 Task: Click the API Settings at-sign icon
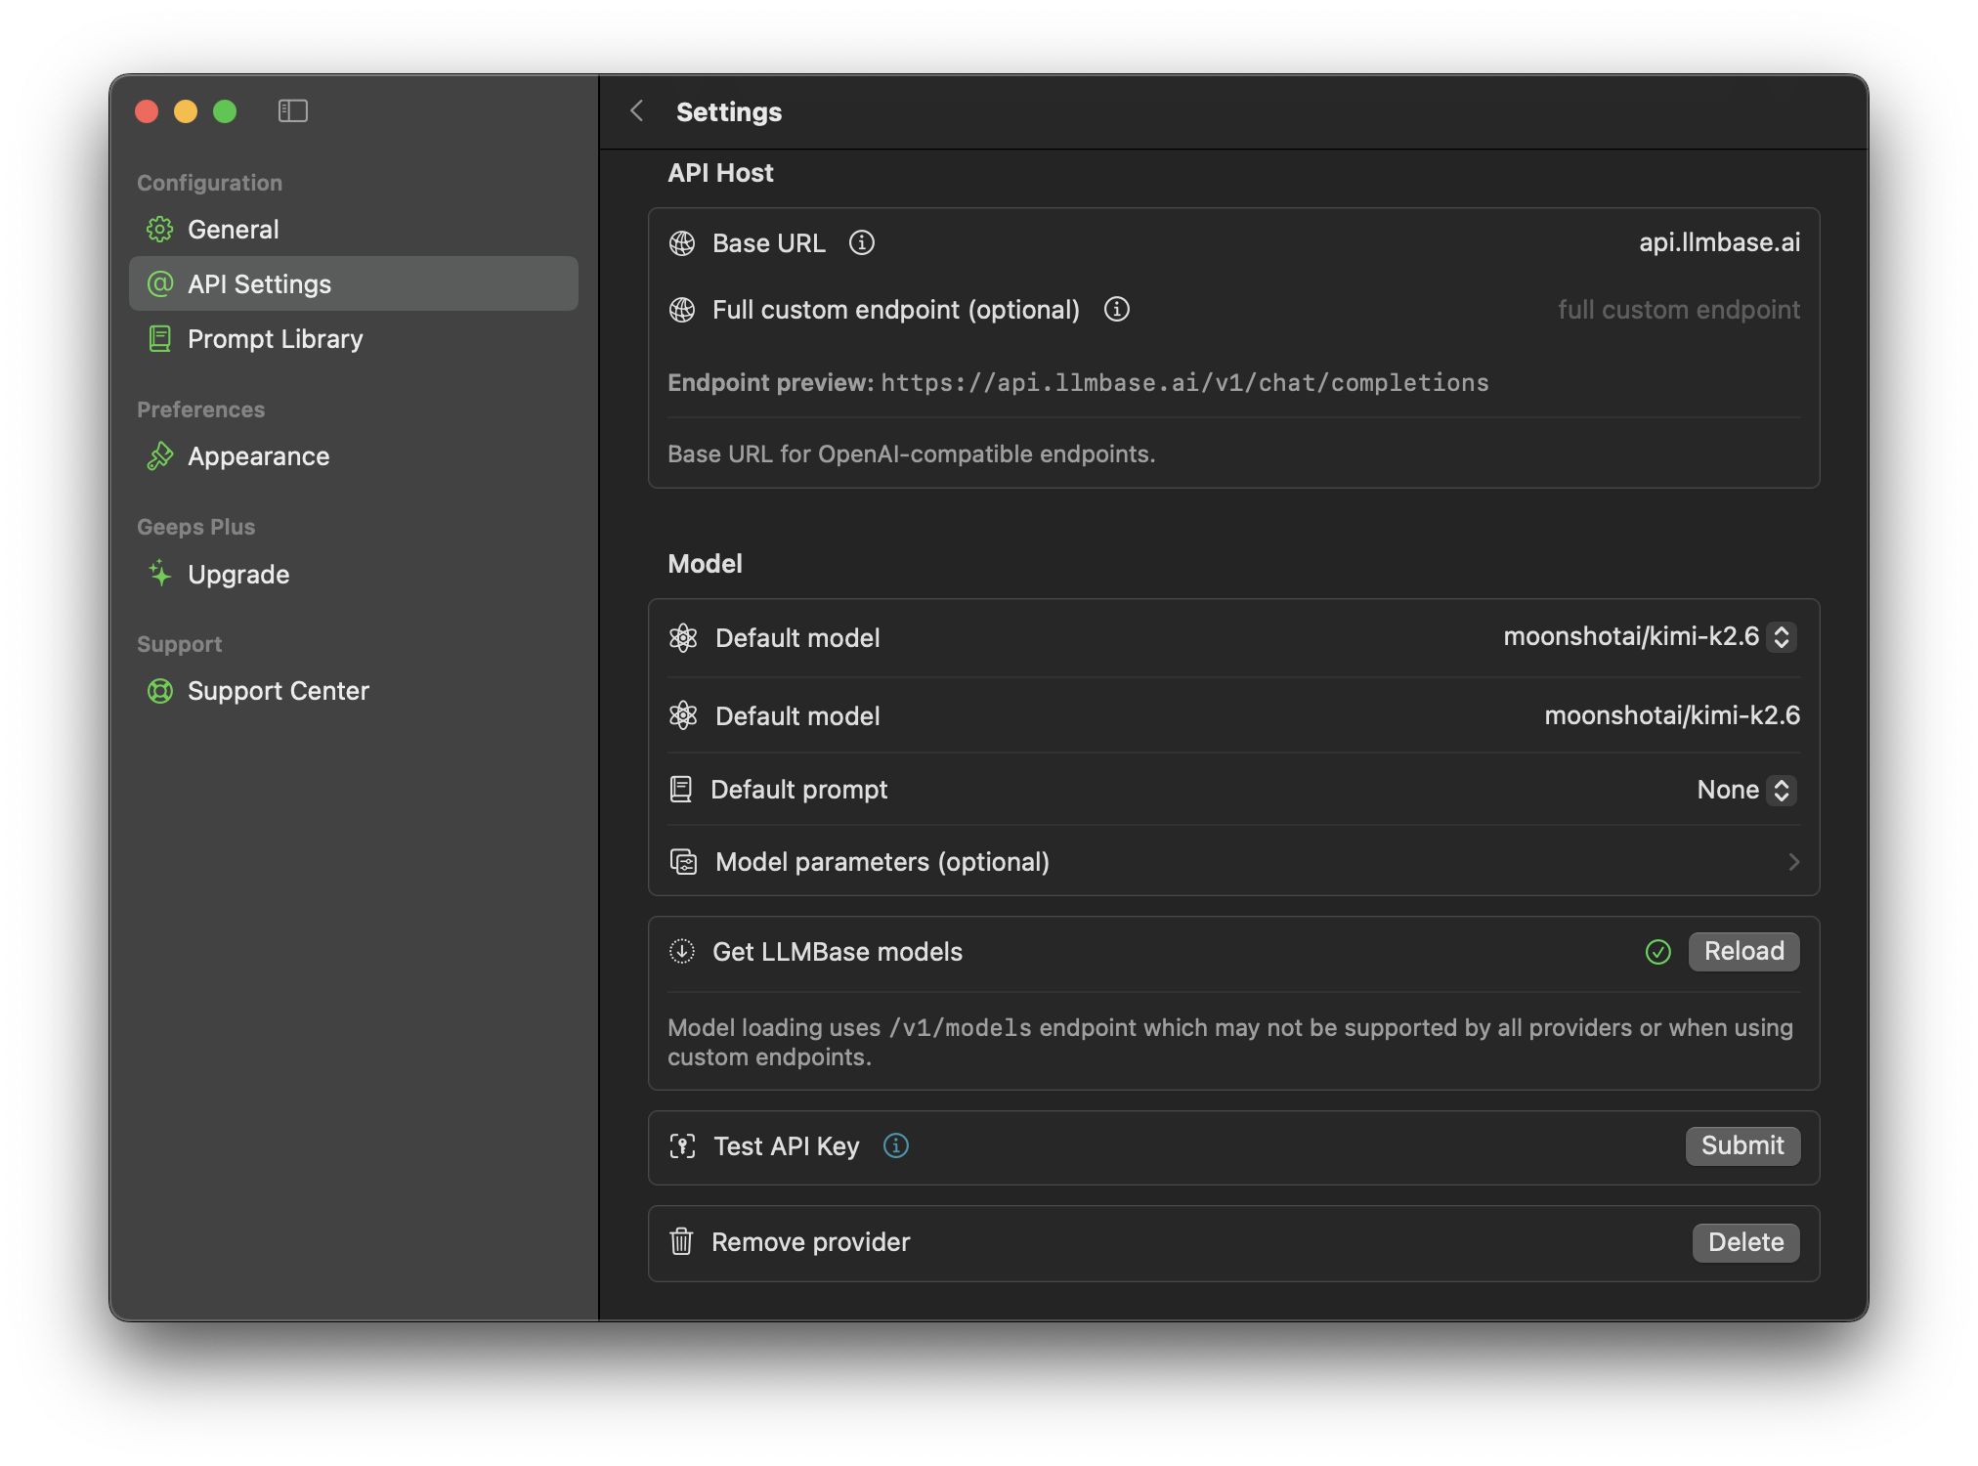[160, 284]
